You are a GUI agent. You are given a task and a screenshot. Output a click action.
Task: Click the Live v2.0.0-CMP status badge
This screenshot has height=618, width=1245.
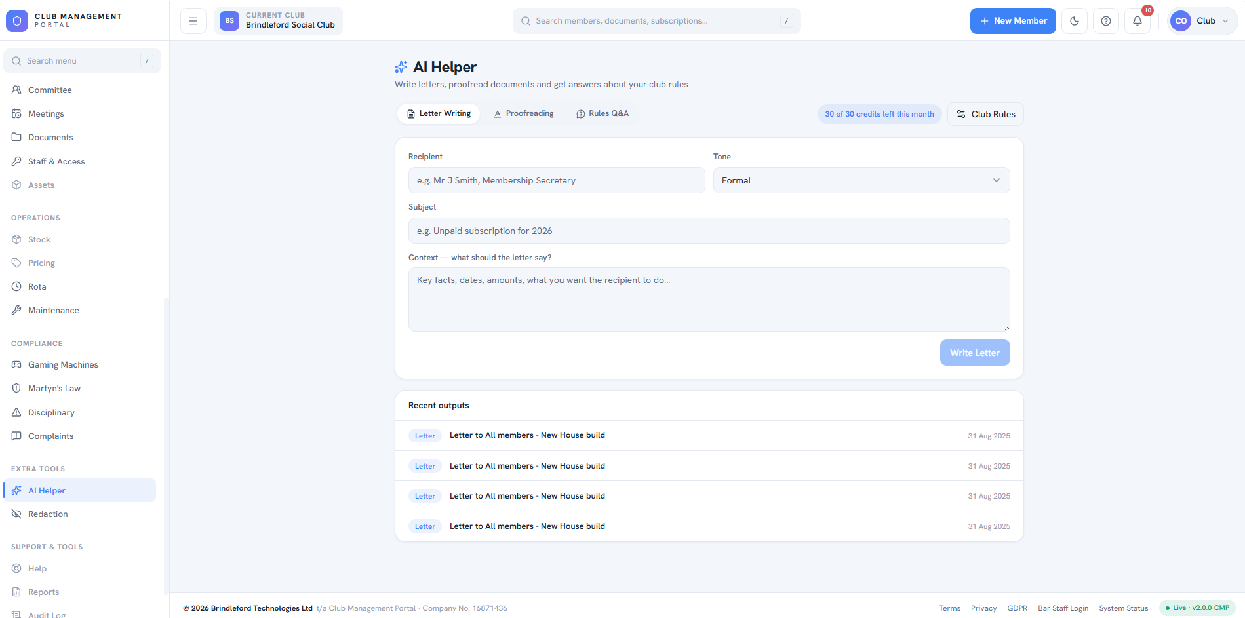[1197, 608]
